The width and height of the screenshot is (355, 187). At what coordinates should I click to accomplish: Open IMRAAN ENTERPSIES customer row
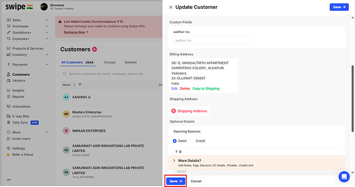112,131
